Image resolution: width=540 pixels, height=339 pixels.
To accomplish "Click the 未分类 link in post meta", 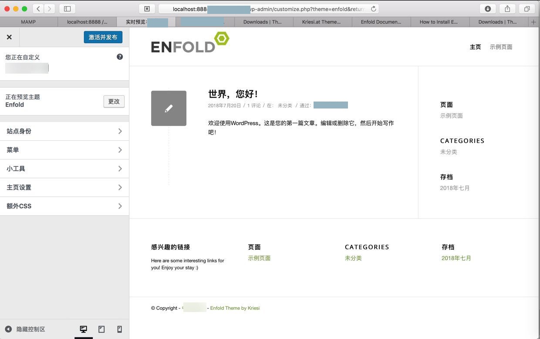I will (x=285, y=105).
